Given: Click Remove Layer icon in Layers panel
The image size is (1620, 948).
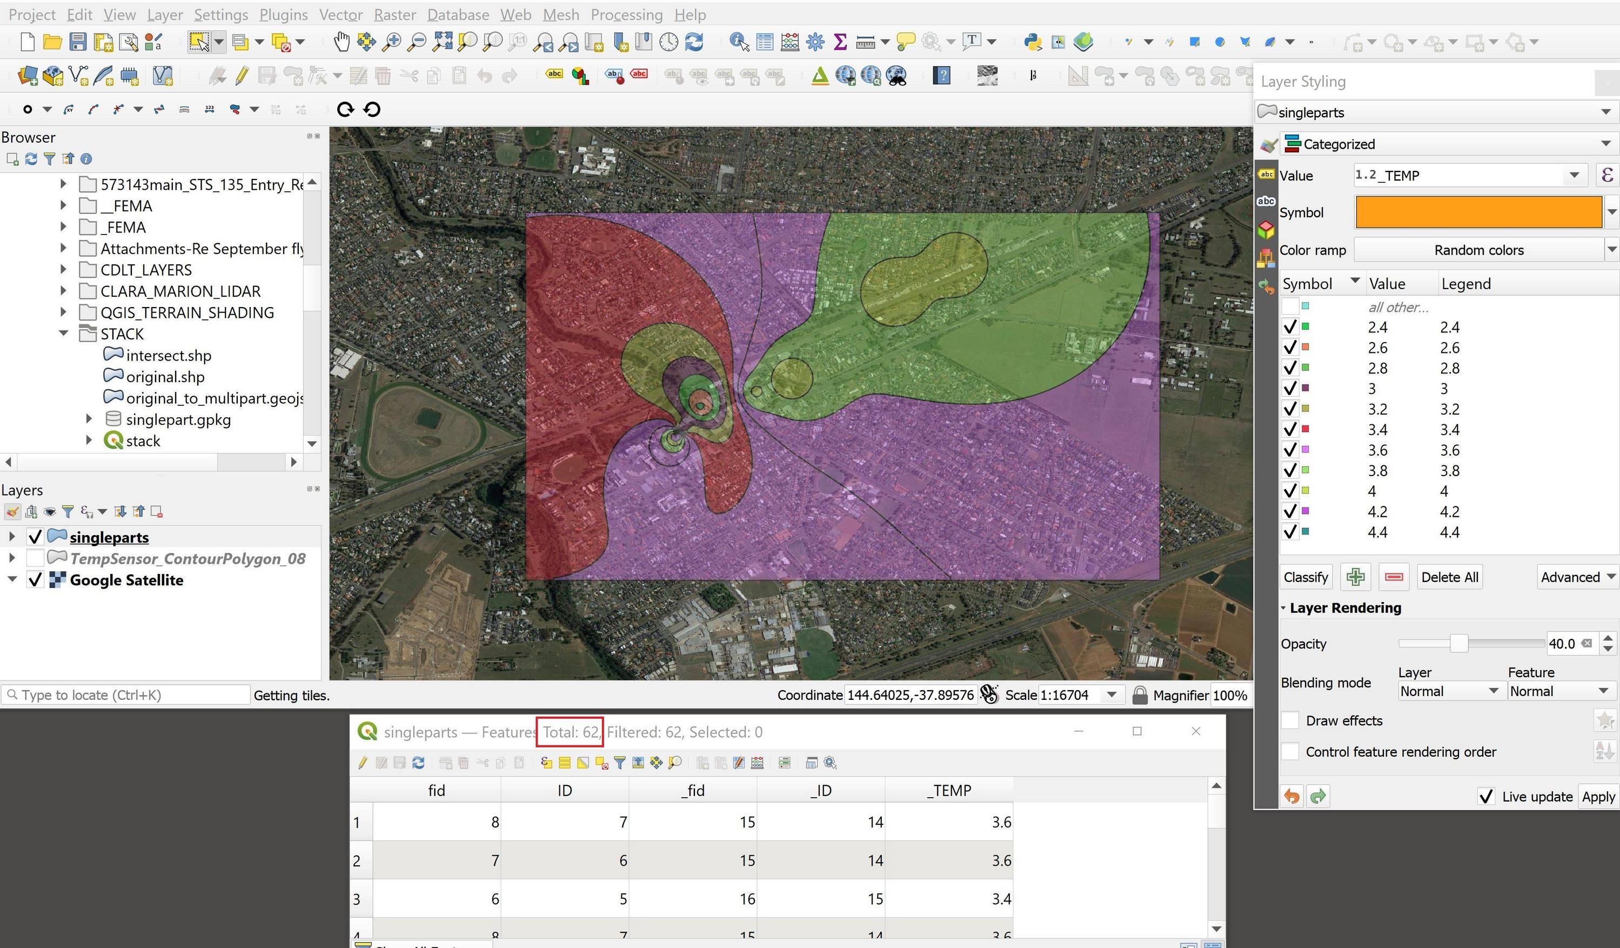Looking at the screenshot, I should pos(156,512).
